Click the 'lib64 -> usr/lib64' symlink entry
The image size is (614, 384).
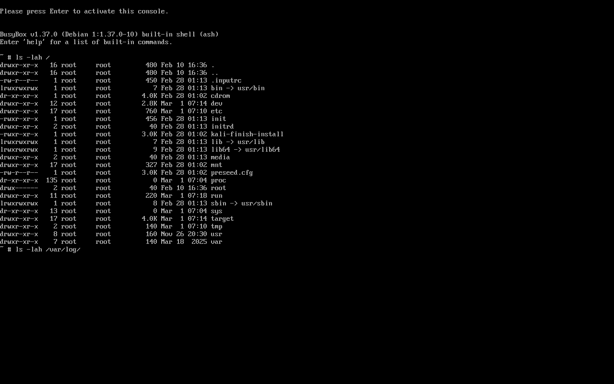245,150
